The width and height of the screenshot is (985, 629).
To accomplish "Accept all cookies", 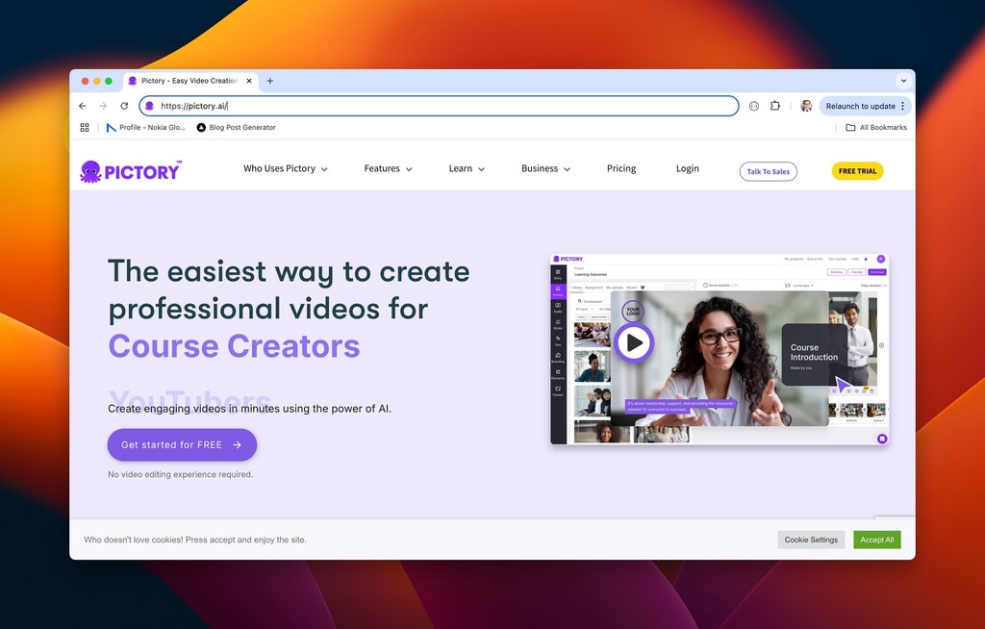I will point(876,540).
